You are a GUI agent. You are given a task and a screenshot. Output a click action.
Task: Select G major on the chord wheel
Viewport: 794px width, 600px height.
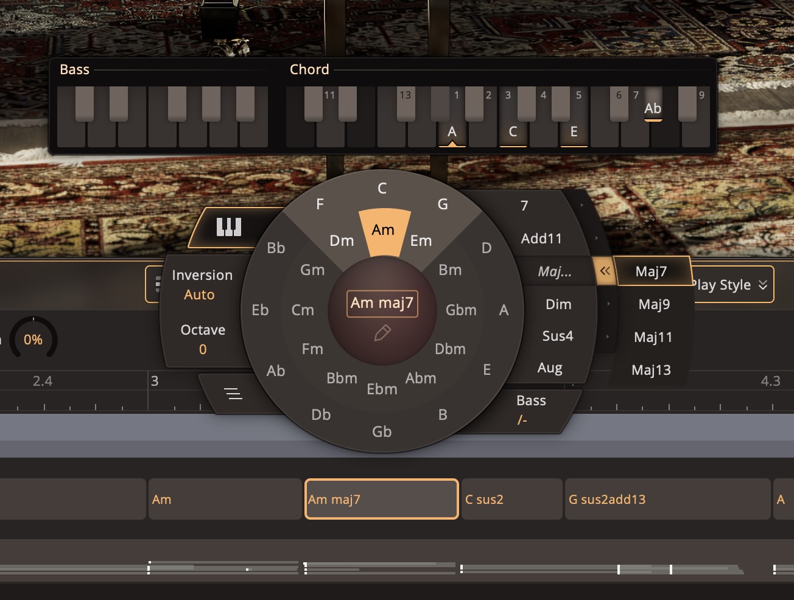click(x=443, y=204)
